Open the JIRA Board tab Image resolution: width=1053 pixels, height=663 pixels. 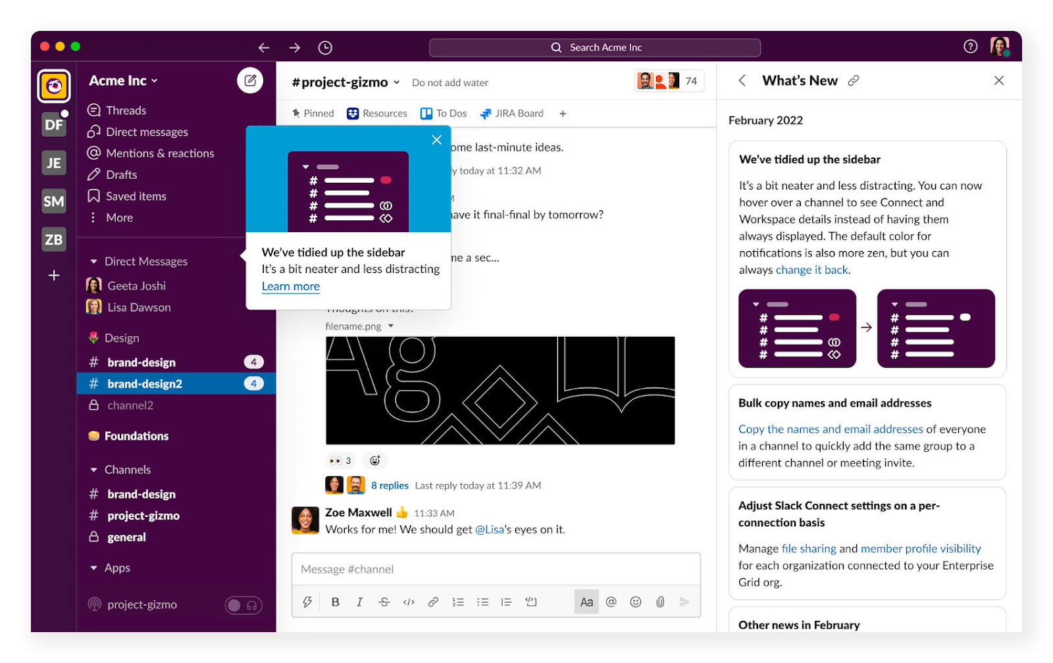(512, 114)
